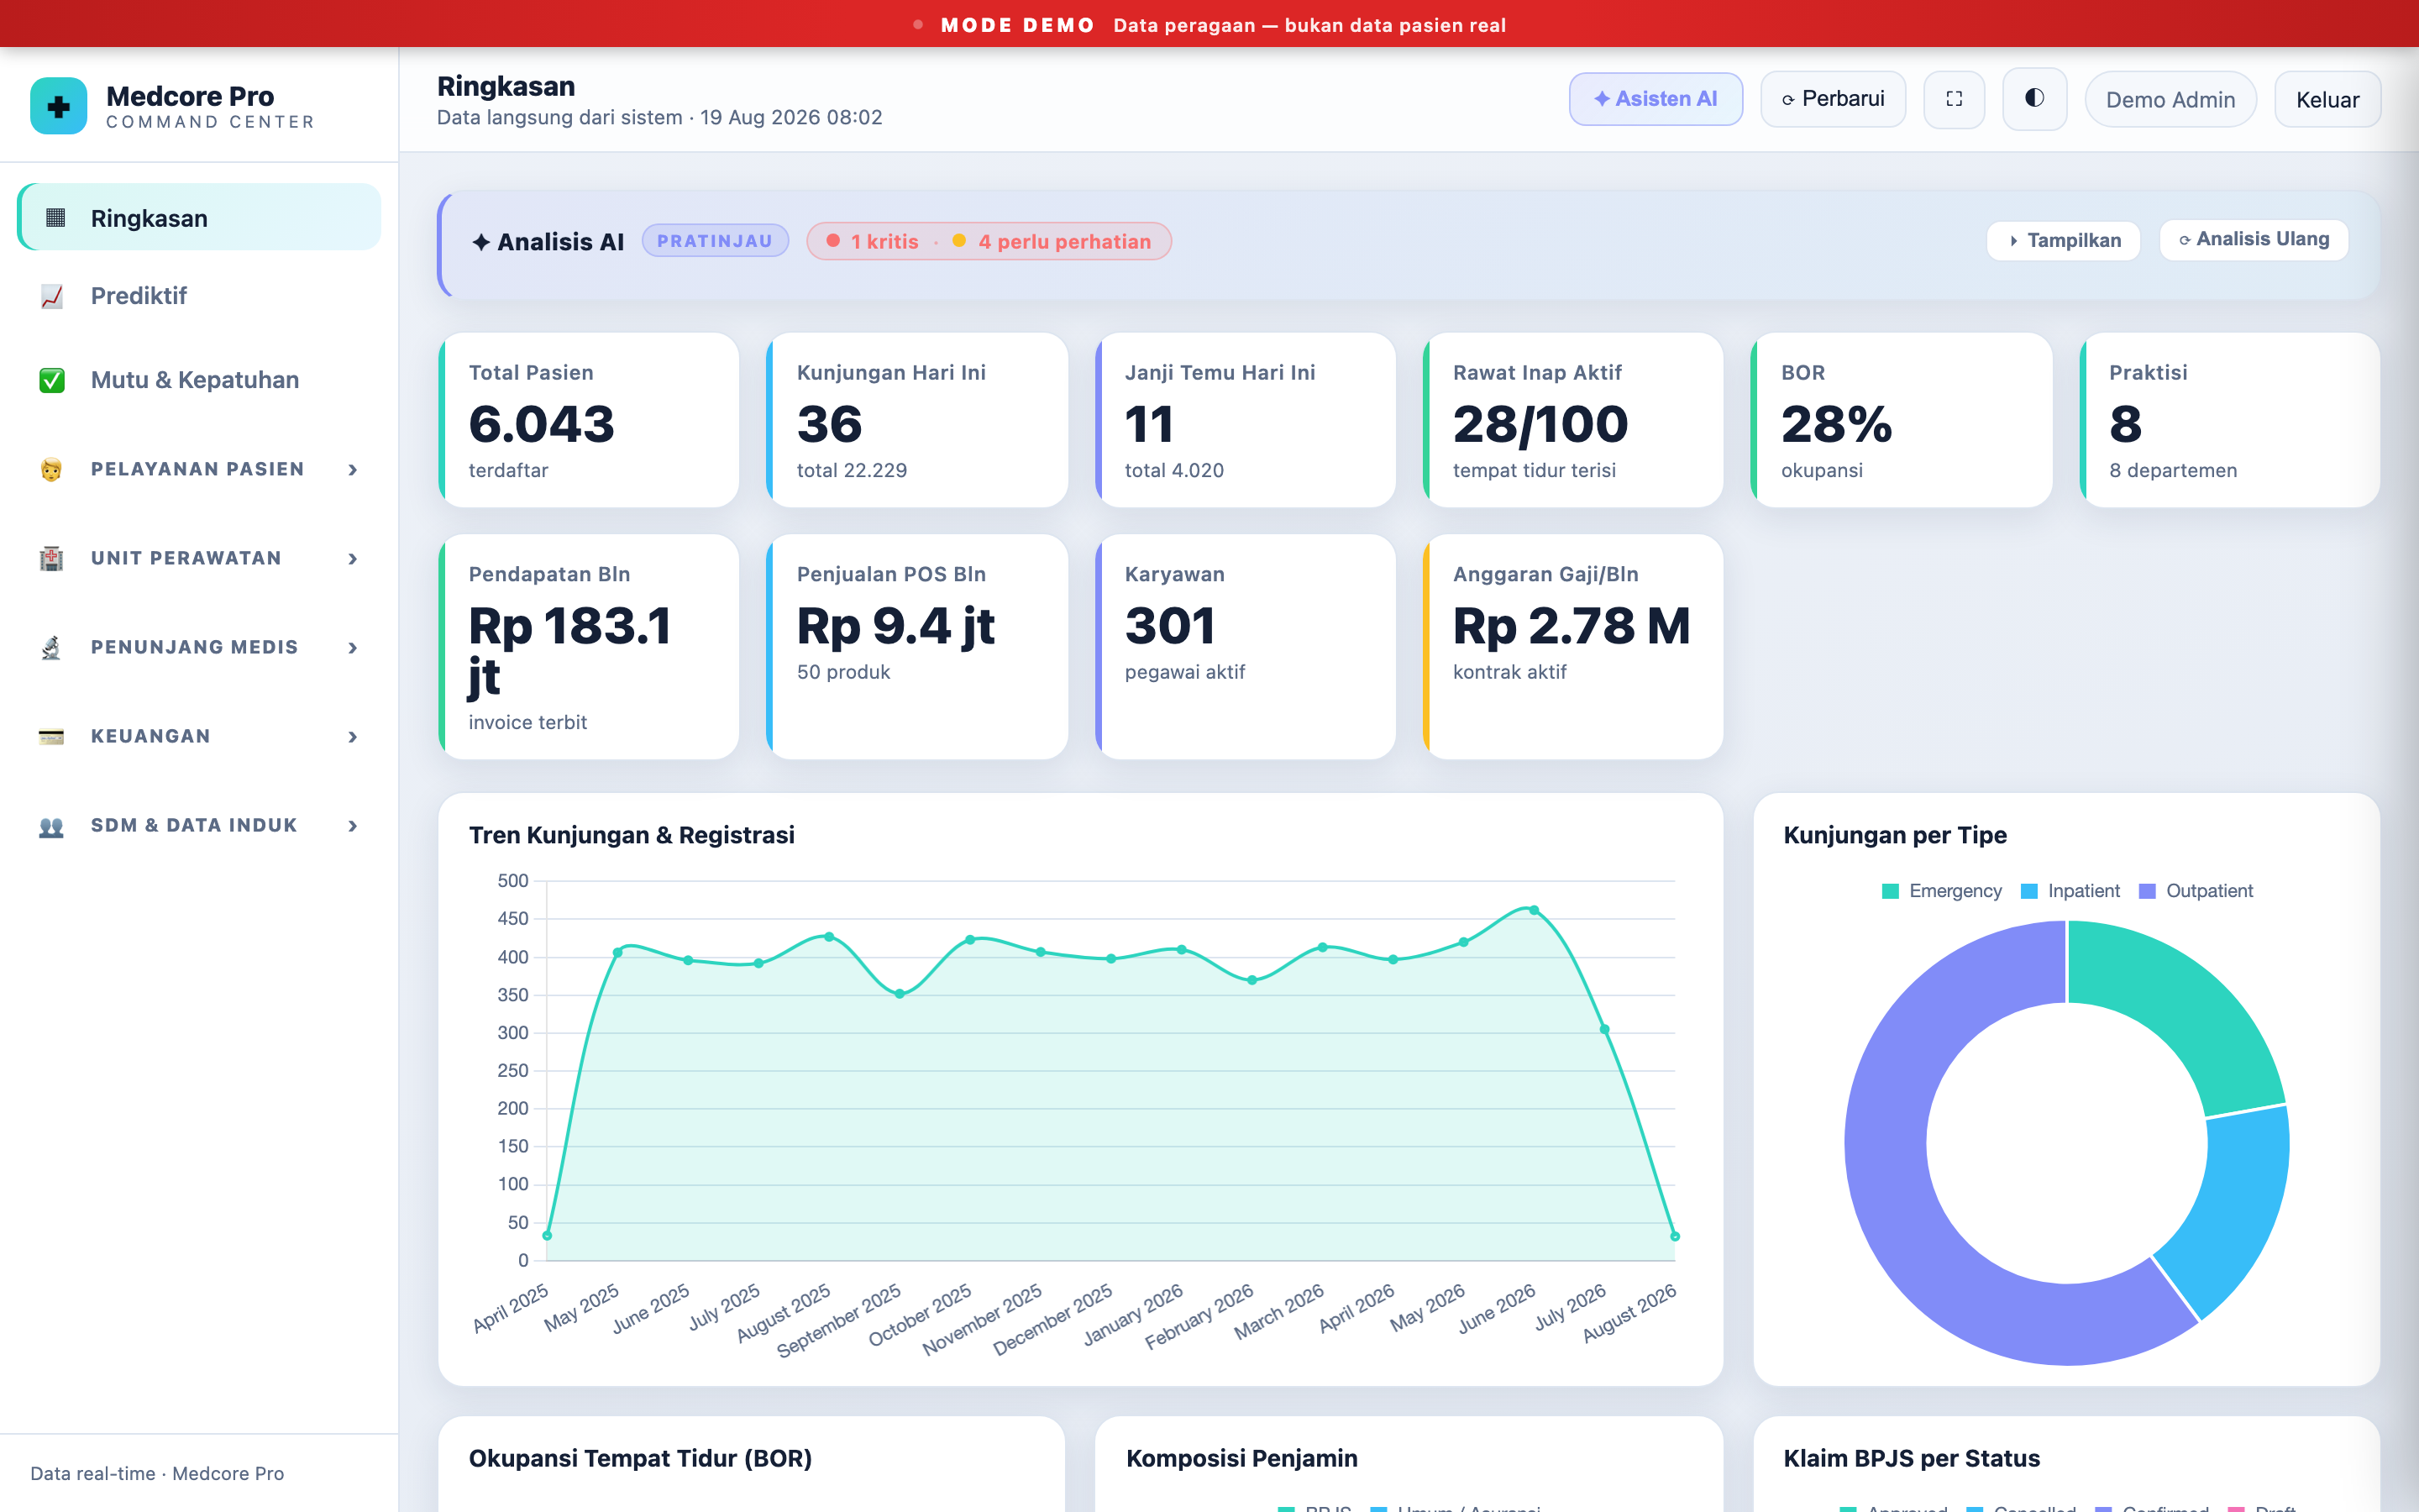Click the Tren Kunjungan & Registrasi title
This screenshot has width=2419, height=1512.
632,835
